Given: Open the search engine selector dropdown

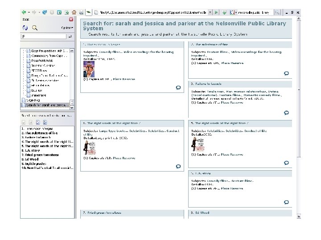Looking at the screenshot, I should [233, 12].
